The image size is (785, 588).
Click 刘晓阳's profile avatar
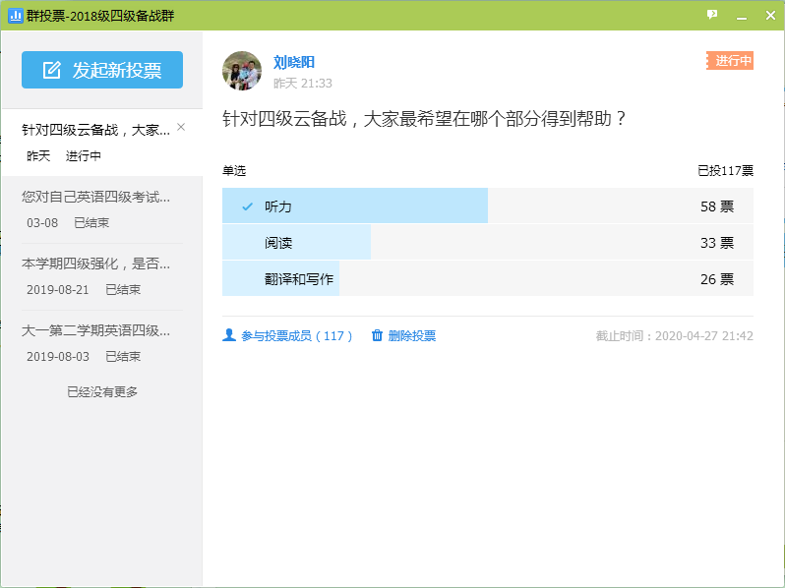point(242,71)
